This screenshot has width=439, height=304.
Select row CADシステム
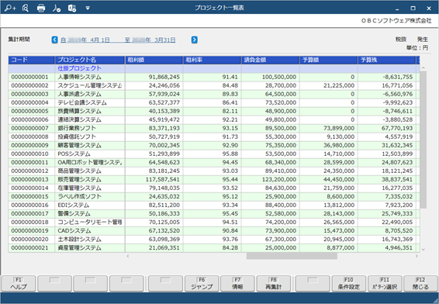coord(214,230)
